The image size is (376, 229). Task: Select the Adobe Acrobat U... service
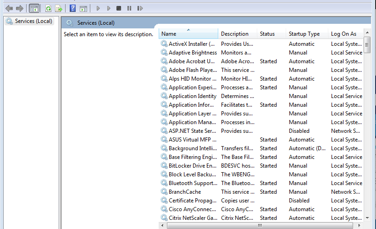(x=191, y=61)
